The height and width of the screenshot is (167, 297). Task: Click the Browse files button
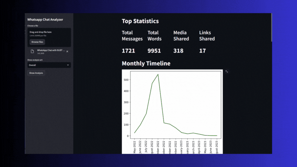click(x=37, y=42)
